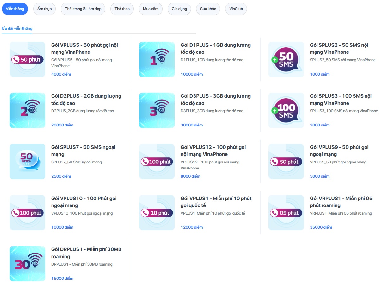Select the Viễn thông category tab
Screen dimensions: 388x282
(15, 9)
